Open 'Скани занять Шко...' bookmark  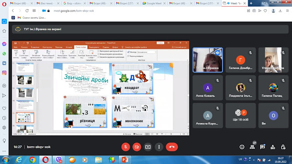click(31, 18)
